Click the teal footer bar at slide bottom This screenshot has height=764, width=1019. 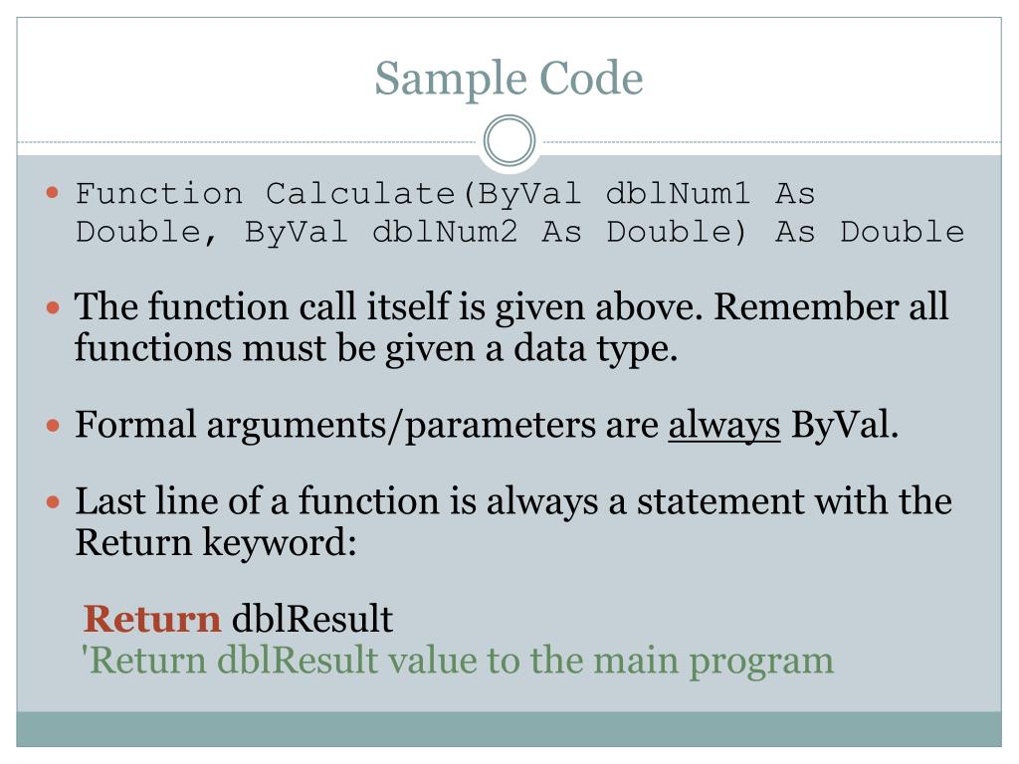pyautogui.click(x=509, y=729)
